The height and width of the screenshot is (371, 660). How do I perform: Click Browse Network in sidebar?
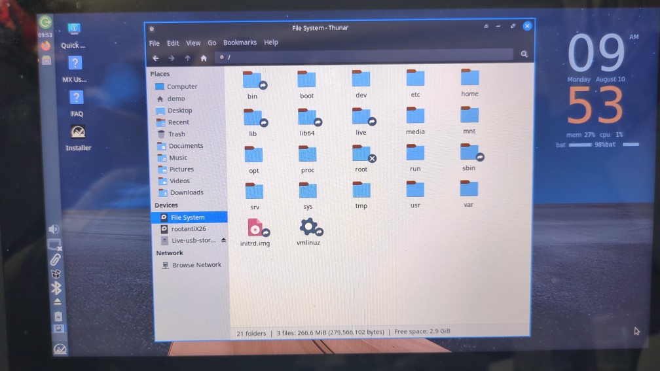[x=192, y=265]
